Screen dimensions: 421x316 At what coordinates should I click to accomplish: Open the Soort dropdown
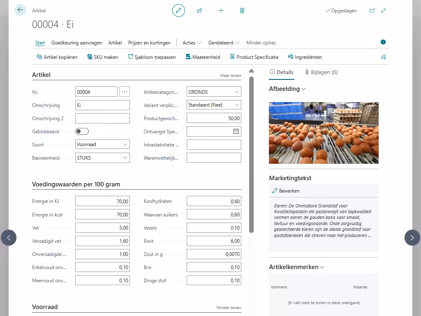point(102,144)
